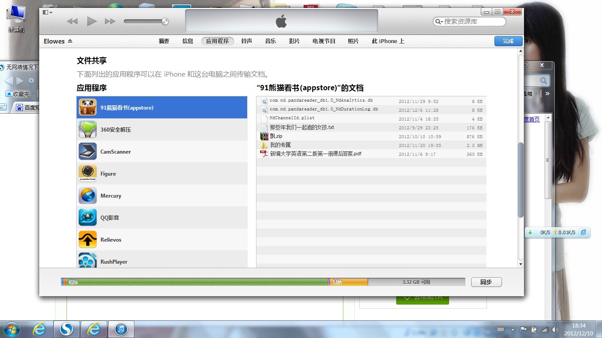Click the page scroll down arrow
Screen dimensions: 602x338
(520, 264)
